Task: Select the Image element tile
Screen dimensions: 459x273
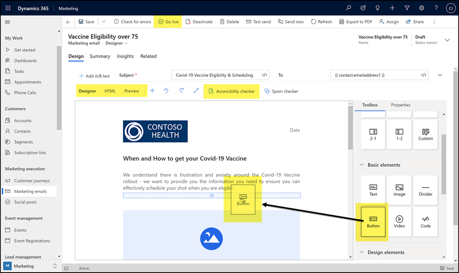Action: 399,190
